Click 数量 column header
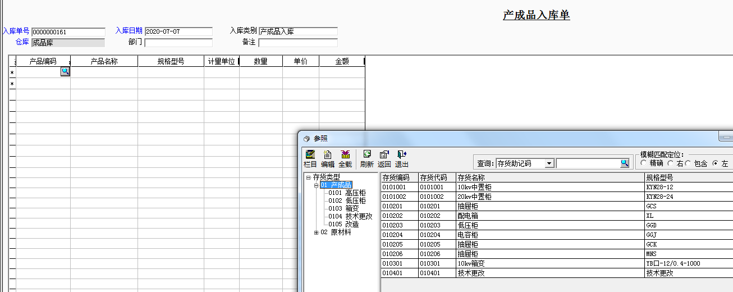Screen dimensions: 733x292 point(261,61)
